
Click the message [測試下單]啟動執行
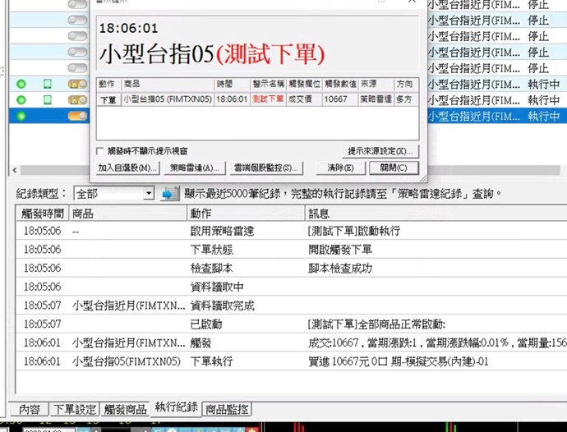point(354,231)
